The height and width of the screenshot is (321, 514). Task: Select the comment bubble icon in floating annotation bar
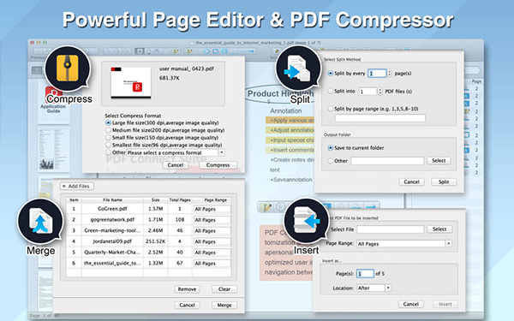click(281, 207)
